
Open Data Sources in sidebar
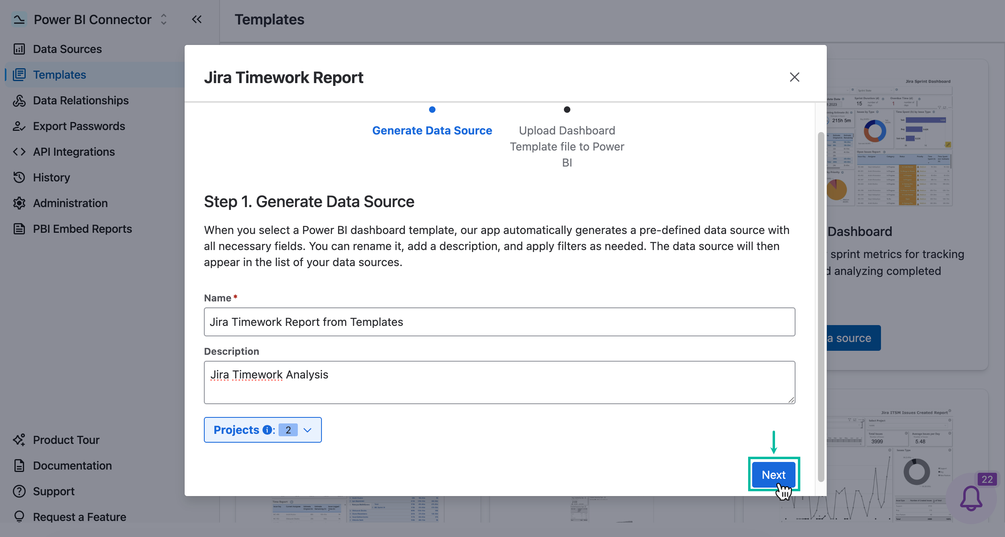click(67, 49)
